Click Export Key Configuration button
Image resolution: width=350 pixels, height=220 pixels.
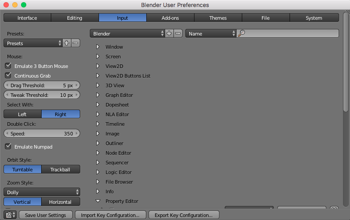(x=184, y=215)
